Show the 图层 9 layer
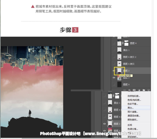 (114, 84)
